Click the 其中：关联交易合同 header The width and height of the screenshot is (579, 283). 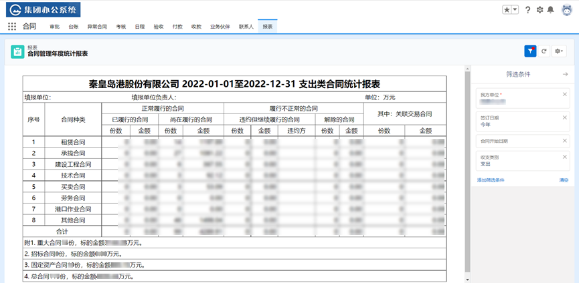pos(405,114)
